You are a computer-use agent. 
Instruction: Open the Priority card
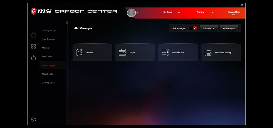[92, 52]
